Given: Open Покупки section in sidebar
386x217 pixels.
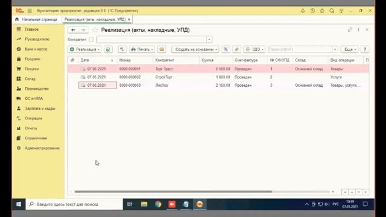Looking at the screenshot, I should tap(32, 69).
